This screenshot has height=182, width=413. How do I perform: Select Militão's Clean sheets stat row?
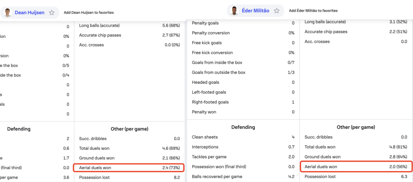point(243,137)
